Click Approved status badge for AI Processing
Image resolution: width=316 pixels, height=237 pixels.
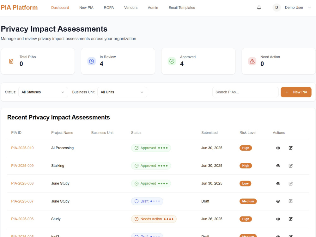[x=151, y=148]
